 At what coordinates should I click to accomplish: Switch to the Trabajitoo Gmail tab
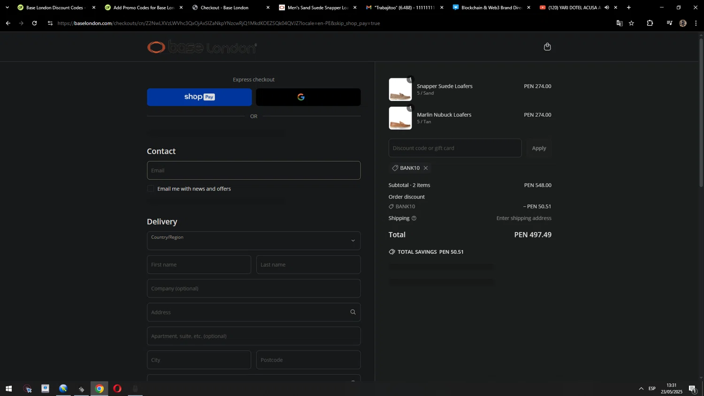click(405, 8)
